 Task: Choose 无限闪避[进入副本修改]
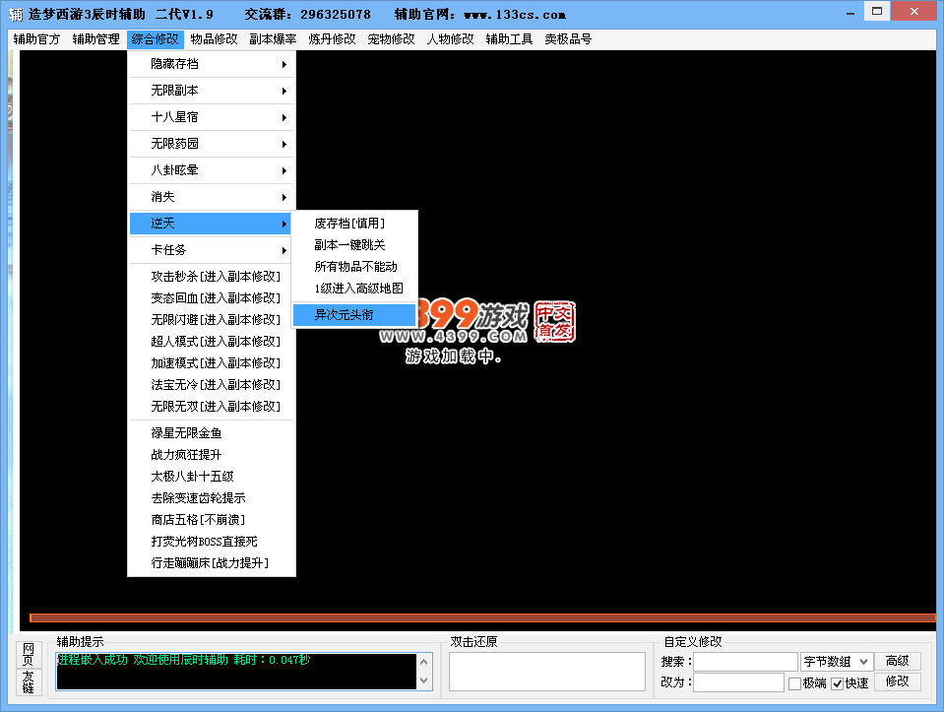(x=212, y=319)
